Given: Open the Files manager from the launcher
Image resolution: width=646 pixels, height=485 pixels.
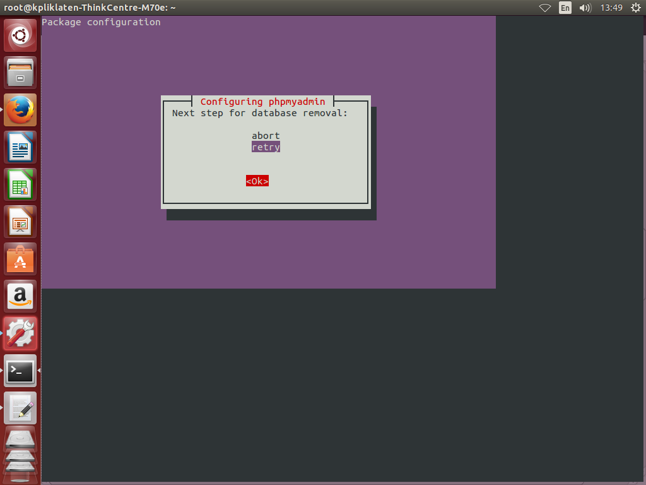Looking at the screenshot, I should 20,73.
